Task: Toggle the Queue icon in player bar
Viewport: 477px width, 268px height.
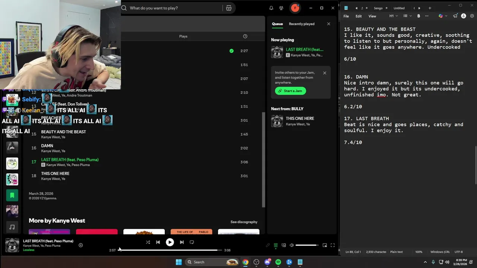Action: pos(276,245)
